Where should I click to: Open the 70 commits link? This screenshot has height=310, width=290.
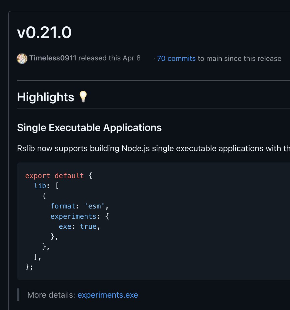(x=176, y=59)
